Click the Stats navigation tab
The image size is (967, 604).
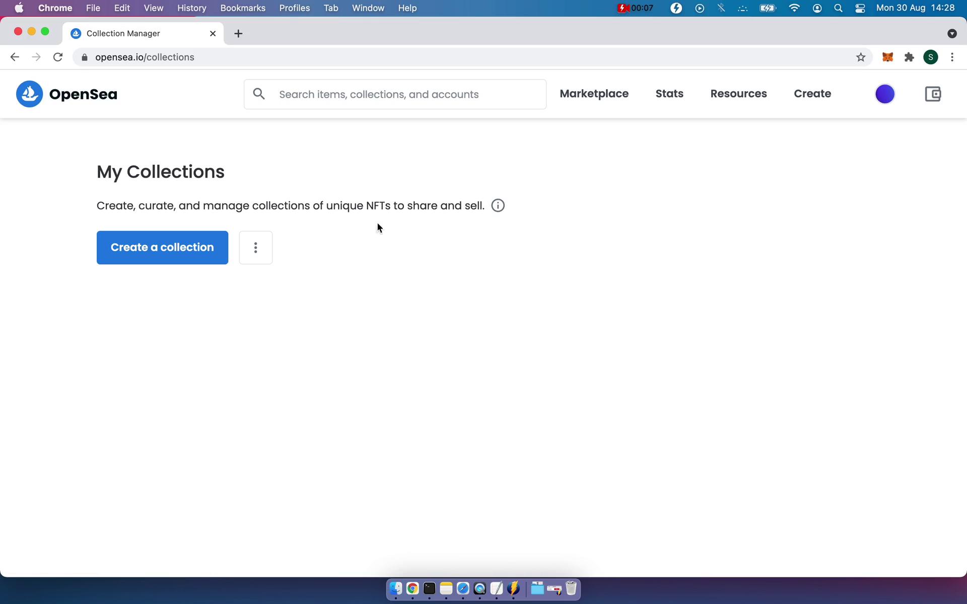[x=669, y=93]
